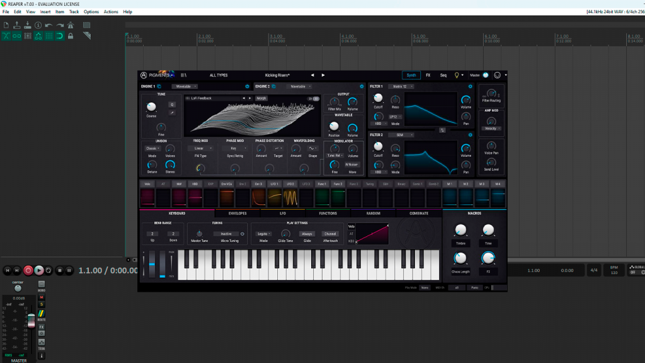Click the pause button in the transport
645x363 pixels.
tap(69, 270)
